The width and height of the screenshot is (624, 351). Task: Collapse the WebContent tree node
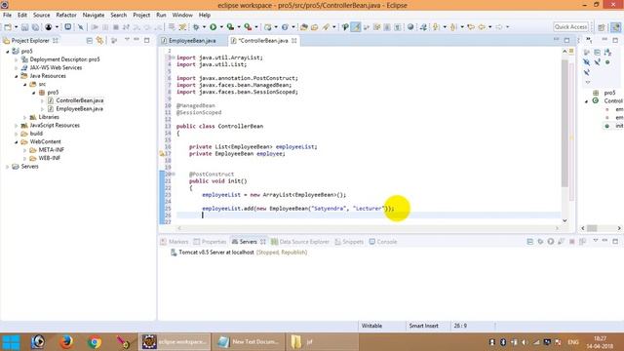point(17,142)
